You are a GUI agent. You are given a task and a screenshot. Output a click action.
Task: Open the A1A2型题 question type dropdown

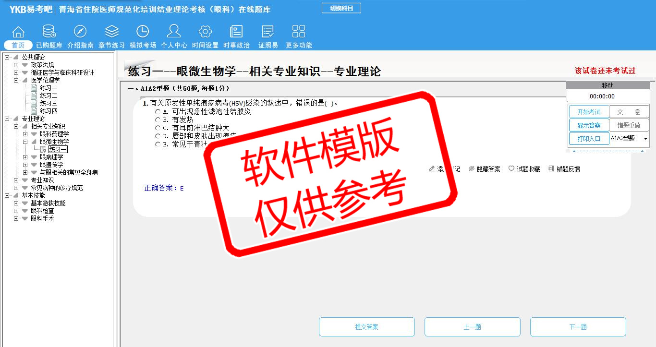point(645,139)
